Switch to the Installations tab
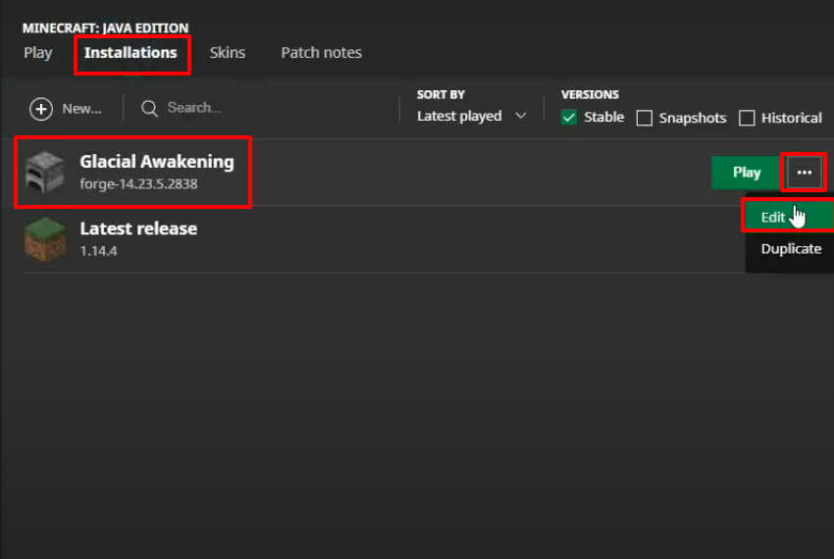Screen dimensions: 834x559 pyautogui.click(x=130, y=53)
